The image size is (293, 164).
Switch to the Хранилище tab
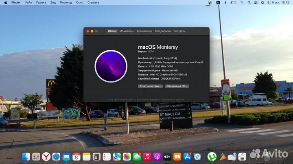144,31
